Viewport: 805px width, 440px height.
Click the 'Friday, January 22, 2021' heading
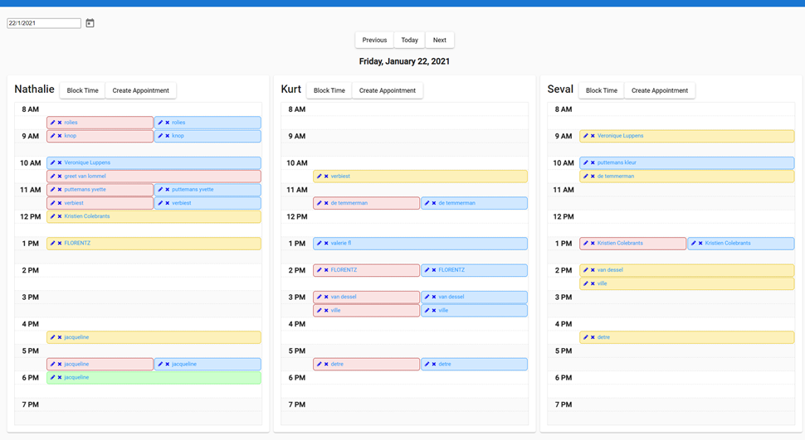404,61
